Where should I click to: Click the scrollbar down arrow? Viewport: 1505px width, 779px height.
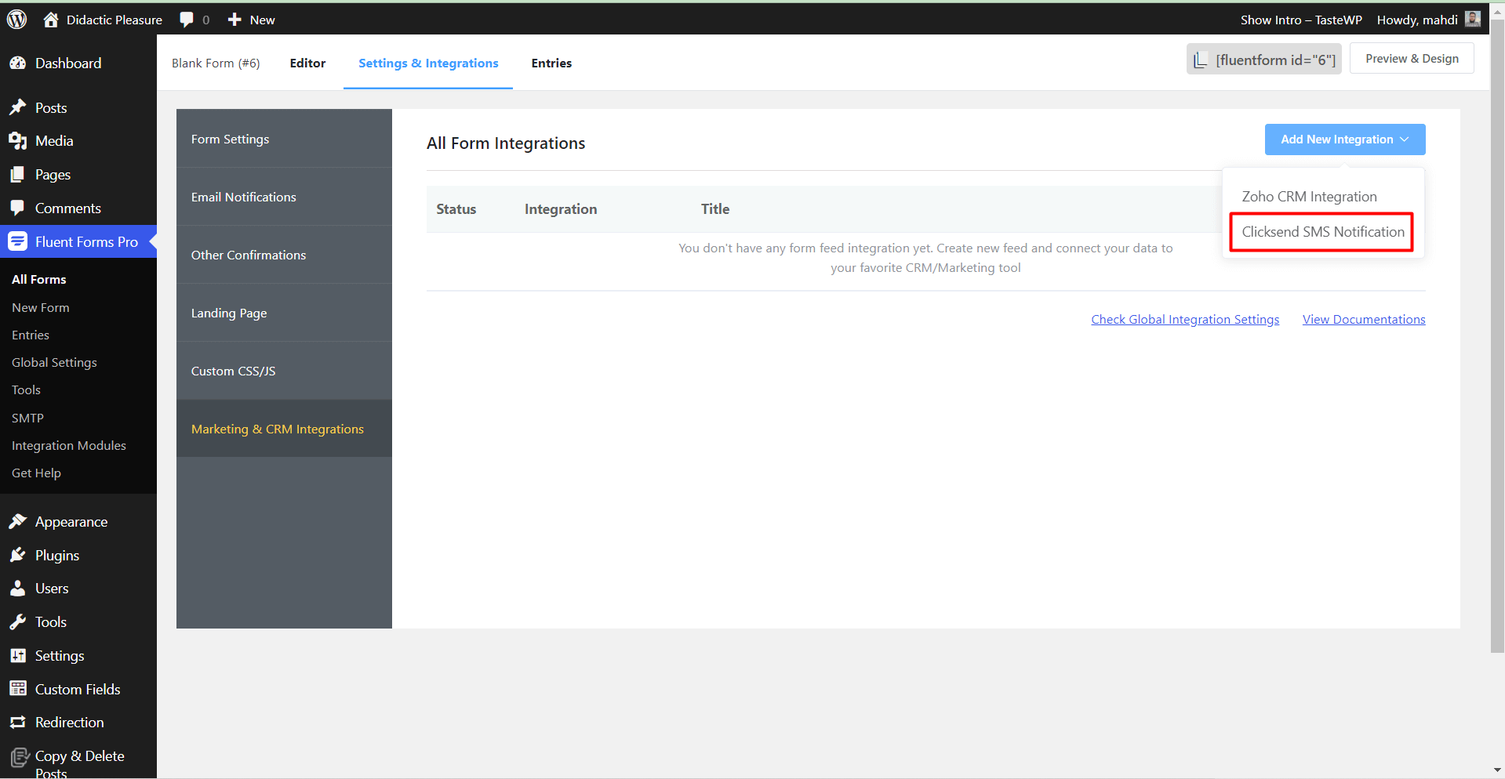coord(1497,770)
